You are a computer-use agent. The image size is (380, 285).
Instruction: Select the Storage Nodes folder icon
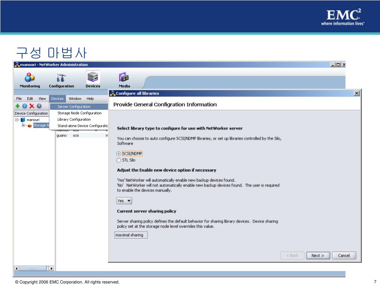[x=30, y=125]
